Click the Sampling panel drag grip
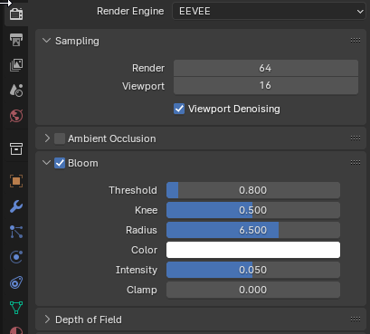Viewport: 370px width, 334px height. click(x=356, y=41)
